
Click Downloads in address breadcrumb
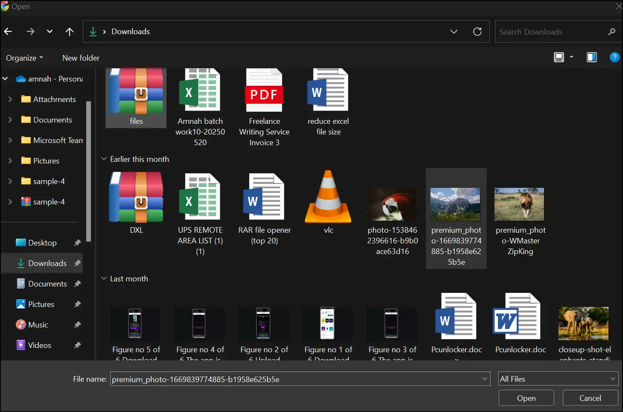point(130,32)
